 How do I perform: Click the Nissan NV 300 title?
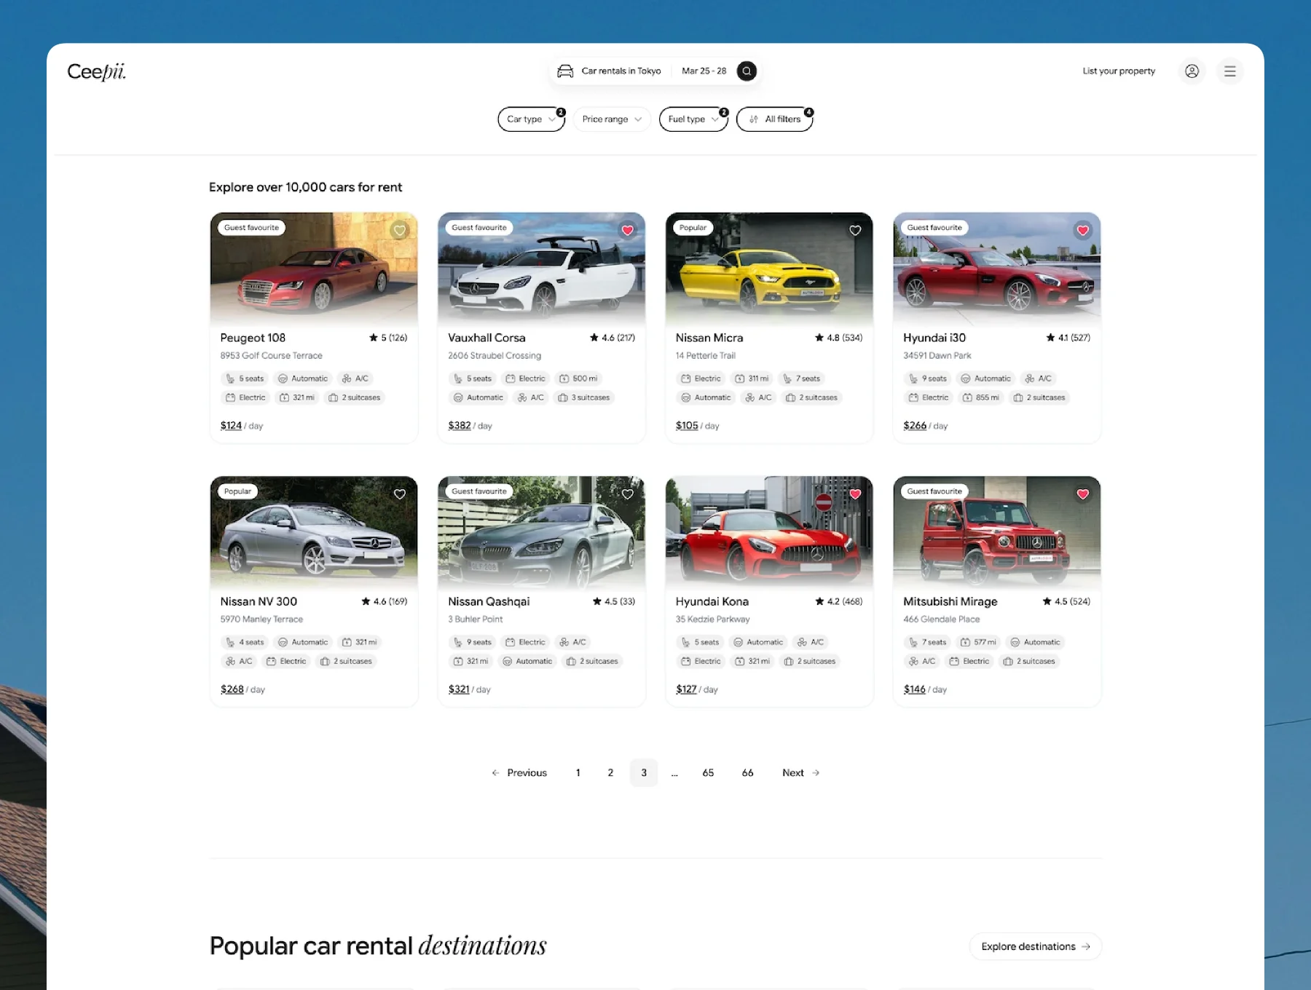[259, 601]
